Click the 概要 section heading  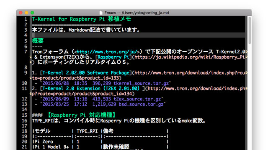coord(38,41)
